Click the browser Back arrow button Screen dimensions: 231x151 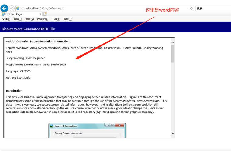click(x=4, y=8)
